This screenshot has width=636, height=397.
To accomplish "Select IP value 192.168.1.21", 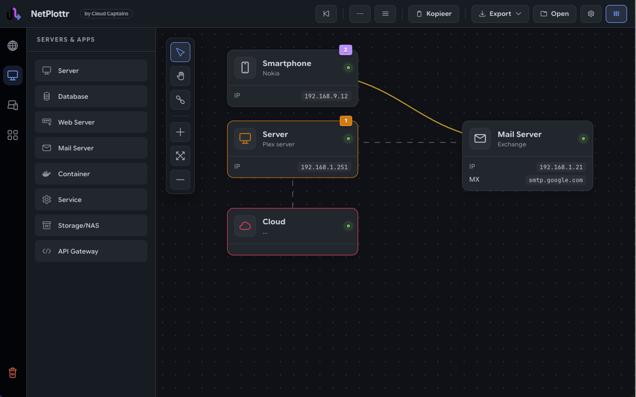I will [561, 167].
